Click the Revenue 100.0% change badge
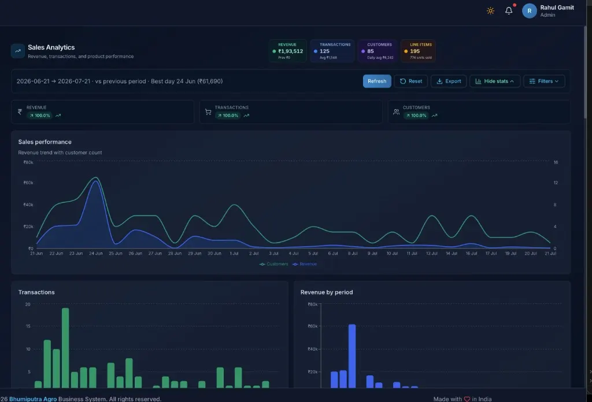The width and height of the screenshot is (592, 402). (x=40, y=116)
